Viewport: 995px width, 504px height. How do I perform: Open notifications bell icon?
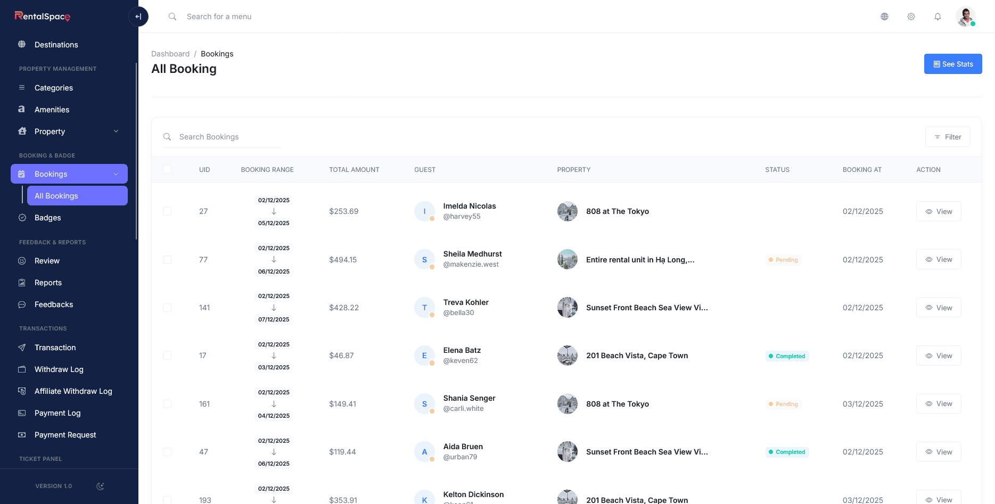(x=938, y=16)
